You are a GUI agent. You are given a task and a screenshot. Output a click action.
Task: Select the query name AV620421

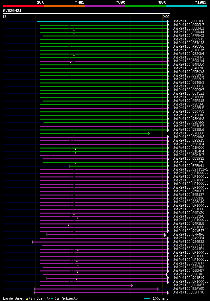coord(12,11)
